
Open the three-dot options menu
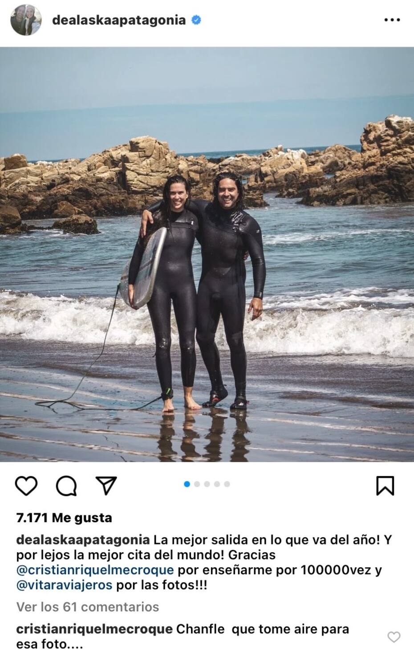tap(392, 20)
